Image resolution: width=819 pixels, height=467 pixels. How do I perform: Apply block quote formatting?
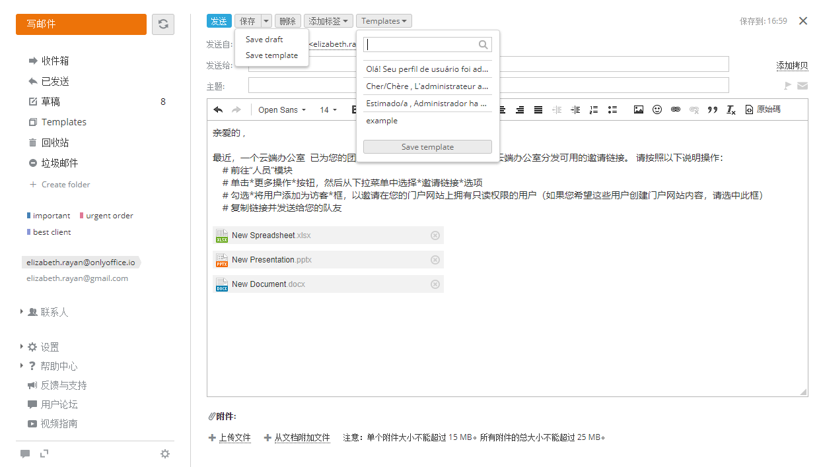[x=712, y=110]
